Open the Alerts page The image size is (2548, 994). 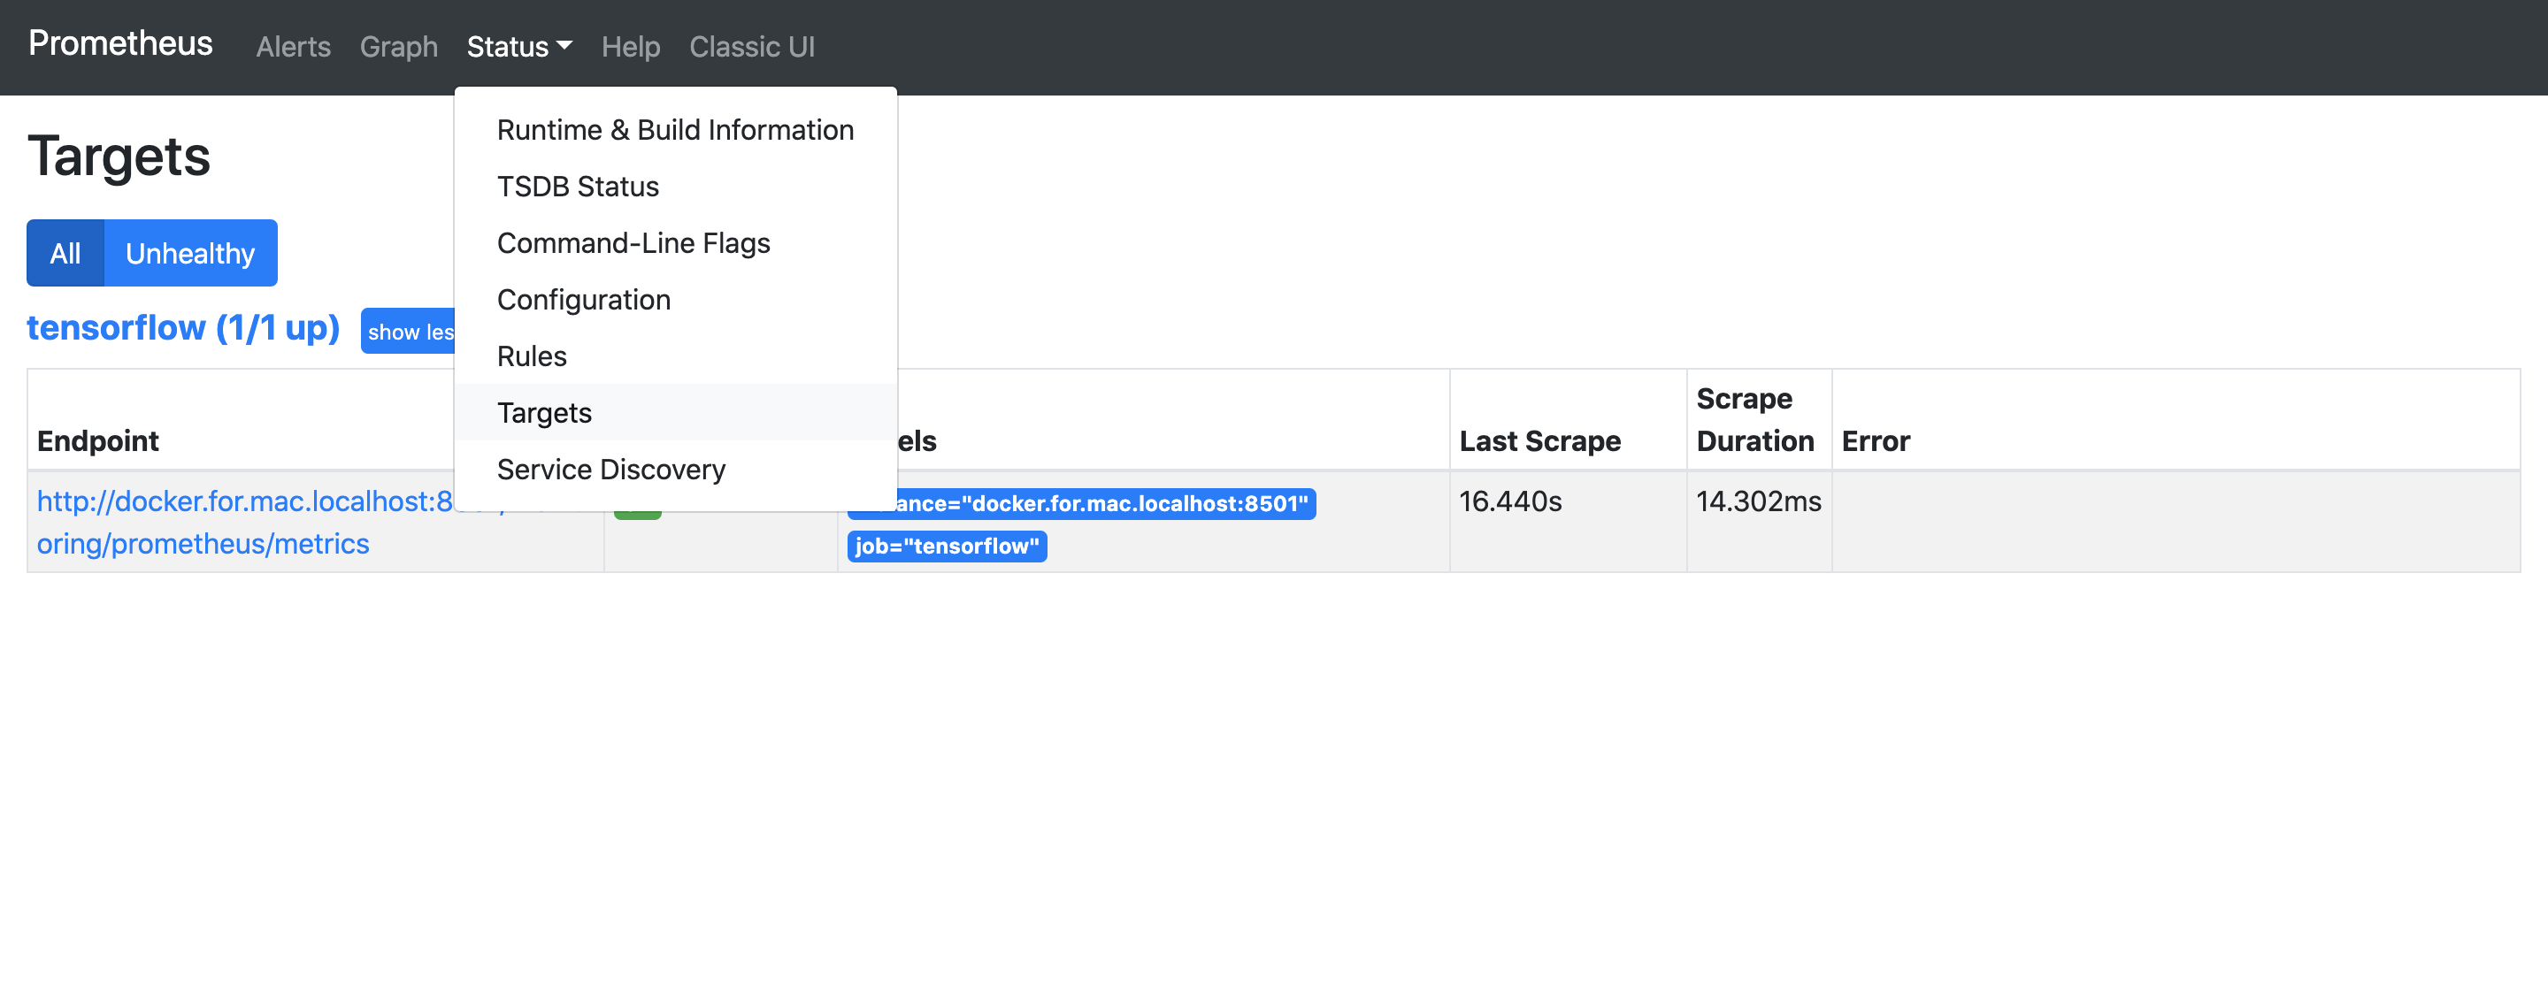293,47
